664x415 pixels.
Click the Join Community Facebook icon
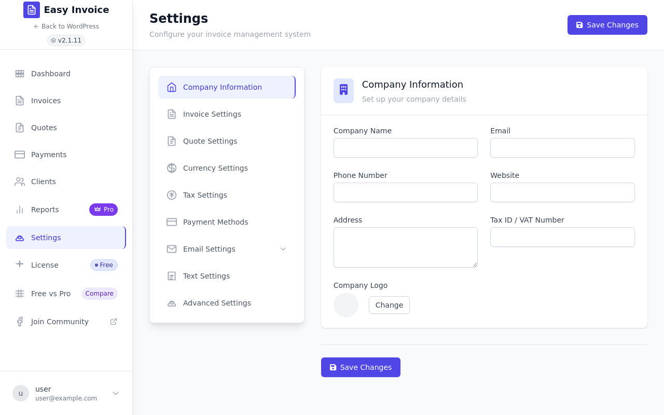pyautogui.click(x=20, y=322)
